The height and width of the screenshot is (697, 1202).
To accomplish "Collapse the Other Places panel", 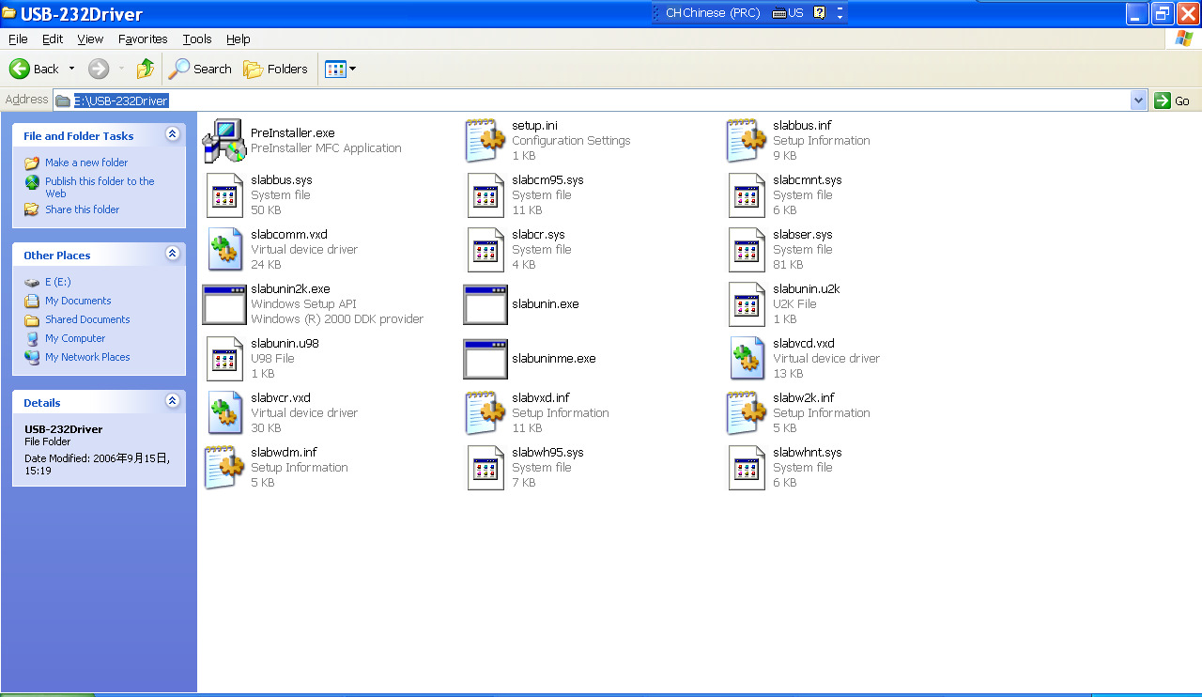I will [x=172, y=254].
